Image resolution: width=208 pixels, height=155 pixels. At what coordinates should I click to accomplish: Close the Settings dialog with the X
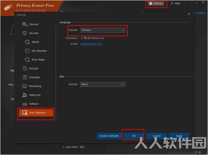pos(189,14)
